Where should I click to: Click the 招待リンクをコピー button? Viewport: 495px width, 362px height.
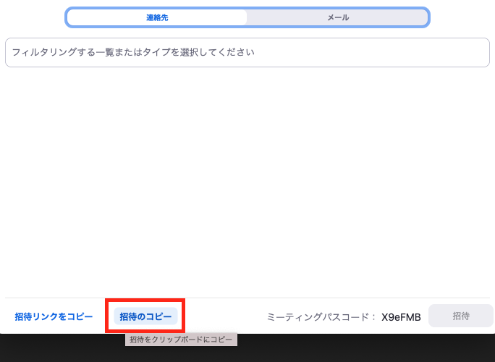pos(54,317)
